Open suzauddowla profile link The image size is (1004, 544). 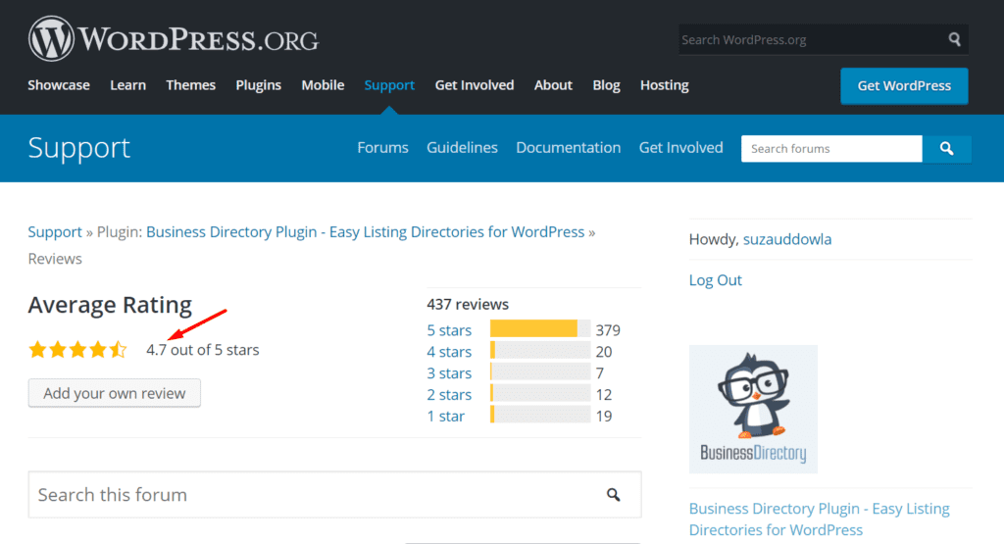[786, 239]
